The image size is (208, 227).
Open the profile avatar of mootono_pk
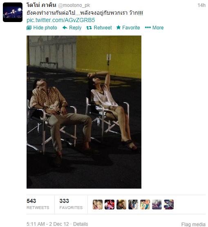(x=13, y=12)
